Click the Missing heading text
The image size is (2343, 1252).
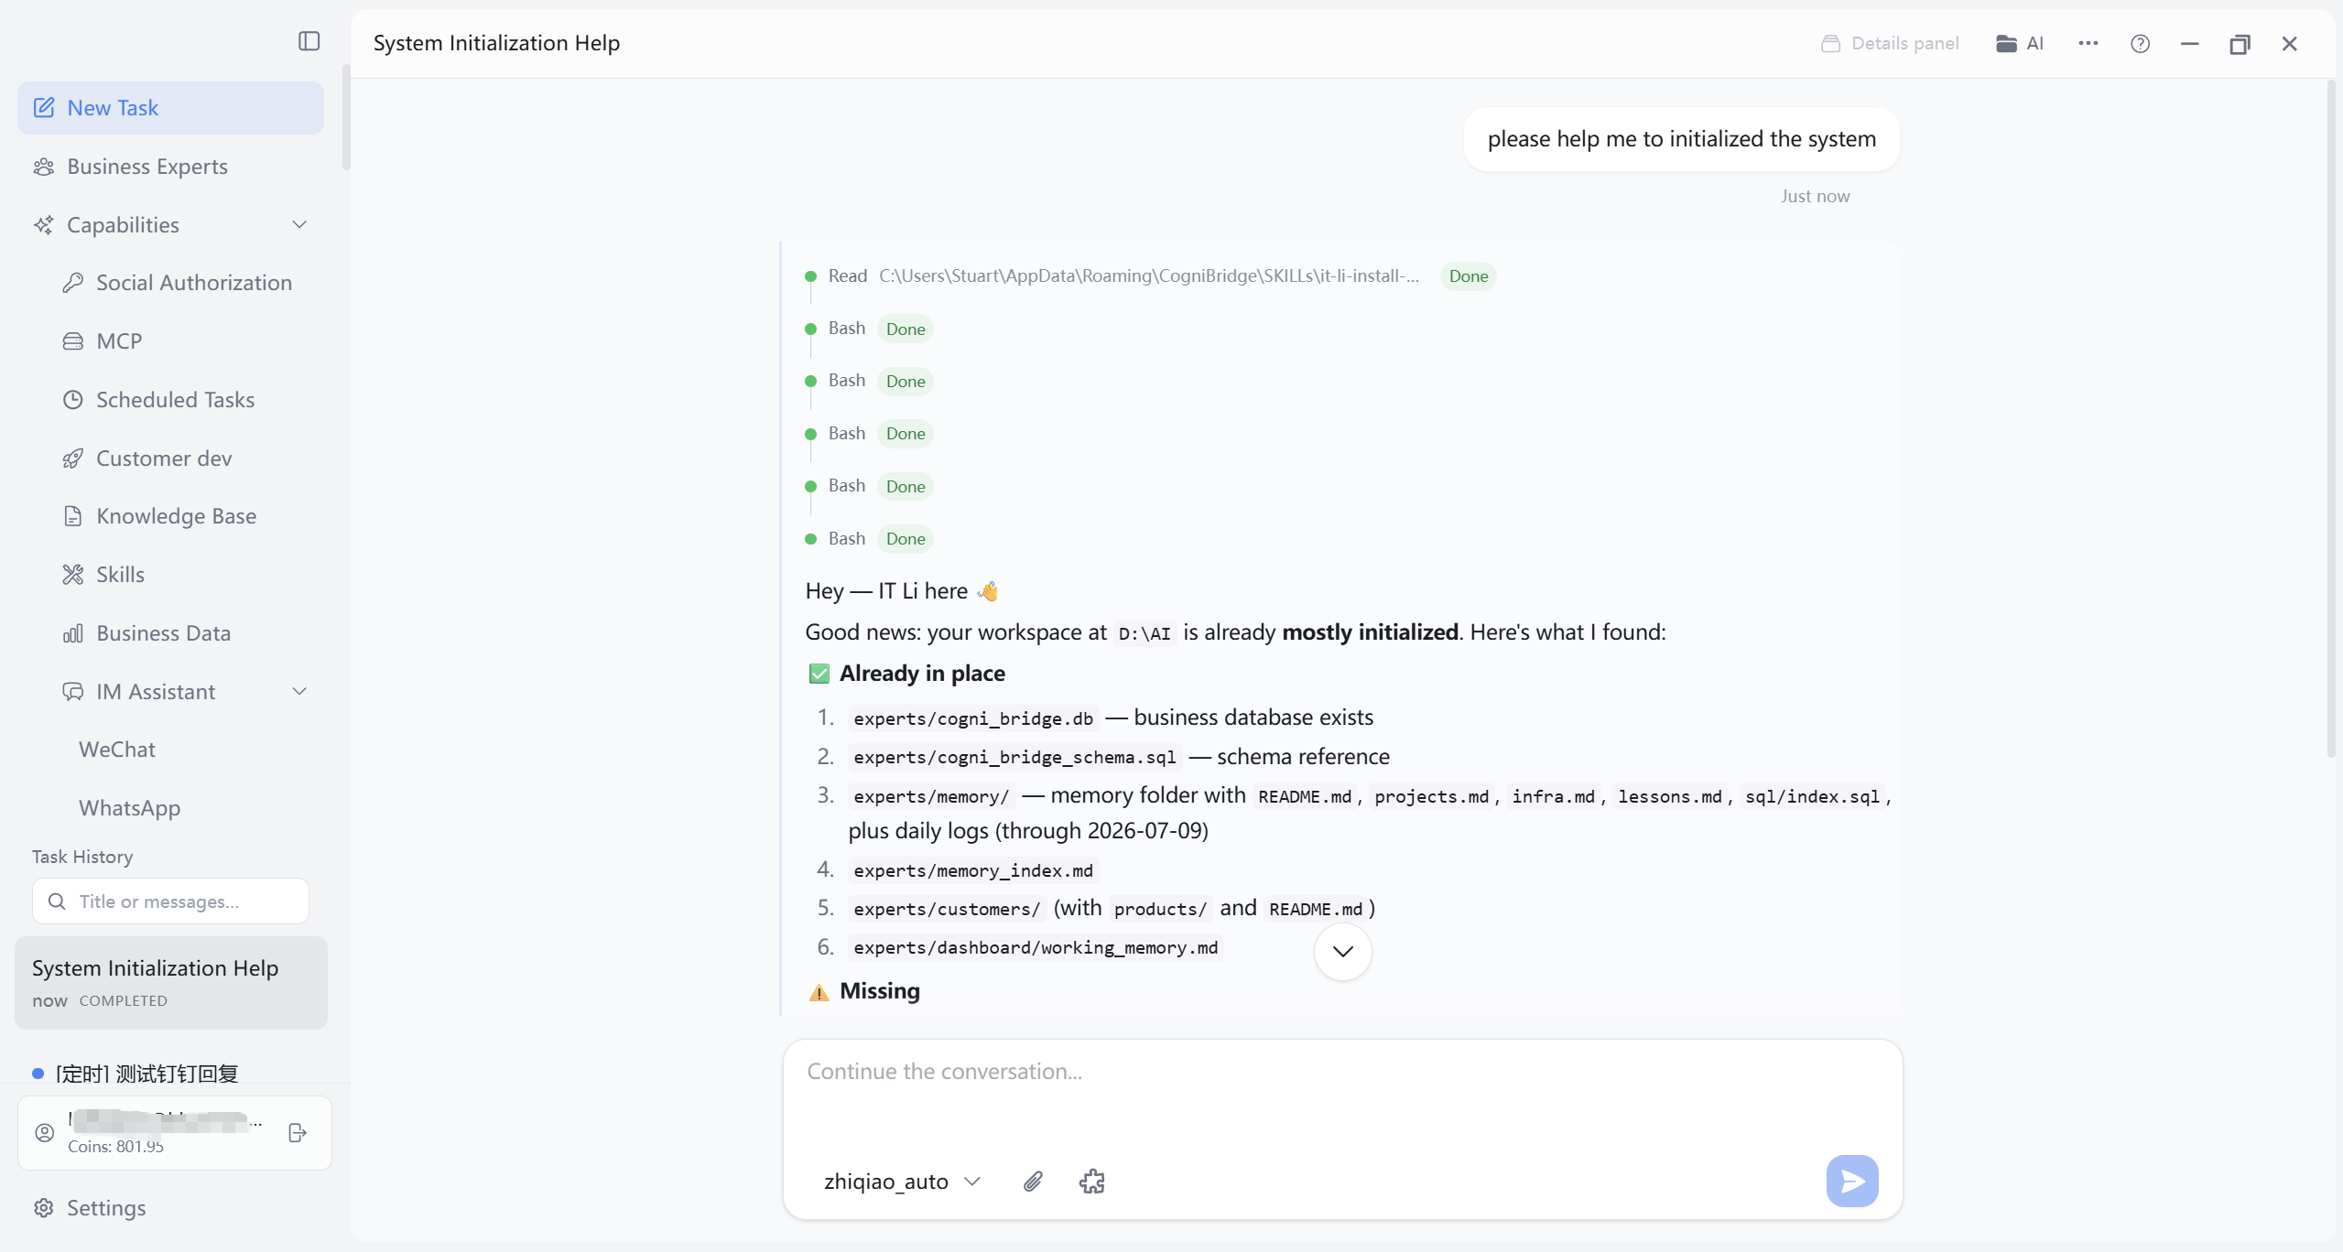click(880, 991)
